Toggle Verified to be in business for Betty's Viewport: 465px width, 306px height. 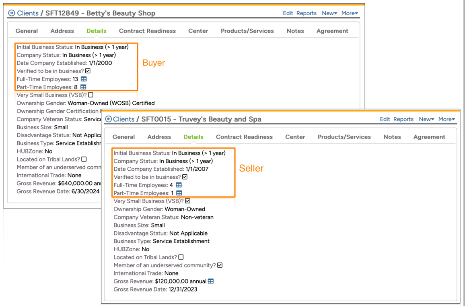click(x=88, y=71)
